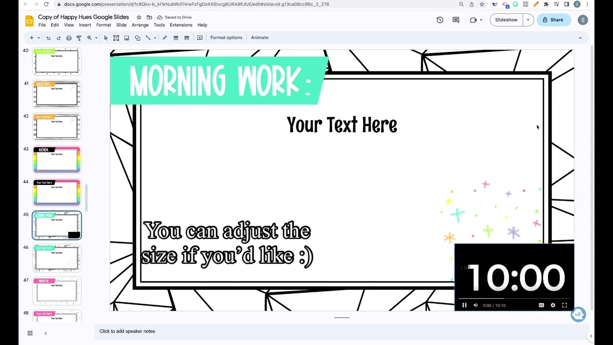The width and height of the screenshot is (613, 345).
Task: Select slide 43 thumbnail in the filmstrip
Action: [57, 159]
